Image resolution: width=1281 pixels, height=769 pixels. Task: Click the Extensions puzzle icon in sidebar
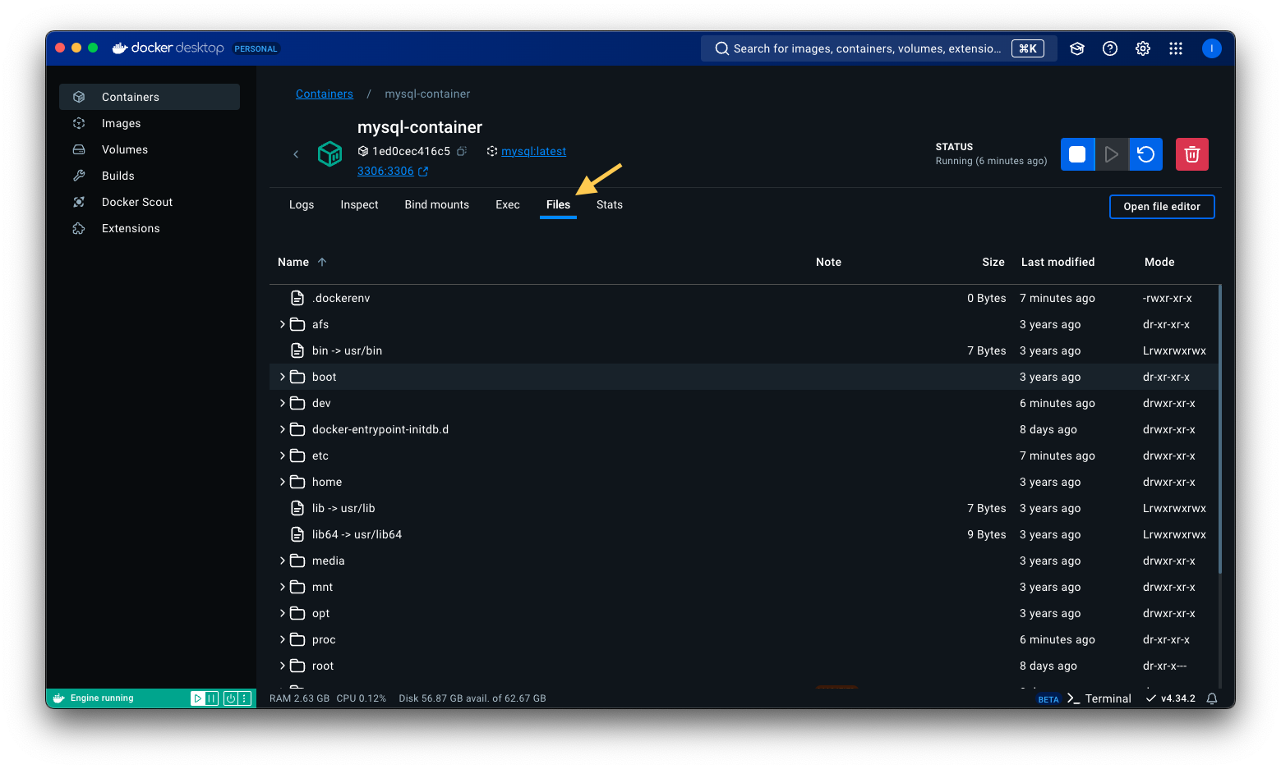[x=79, y=228]
